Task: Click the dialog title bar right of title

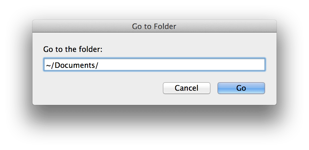Action: (228, 27)
